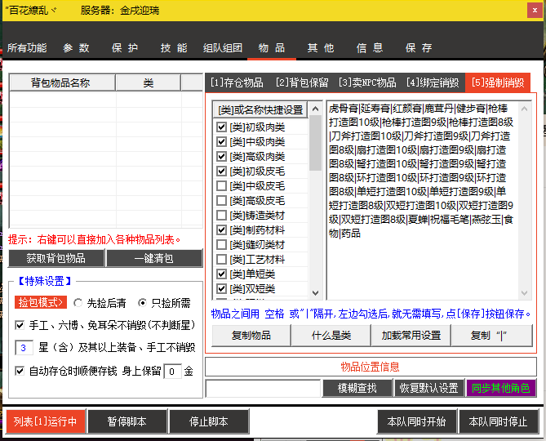Select the [2]背包保留 sub-tab
This screenshot has width=546, height=441.
(x=302, y=83)
